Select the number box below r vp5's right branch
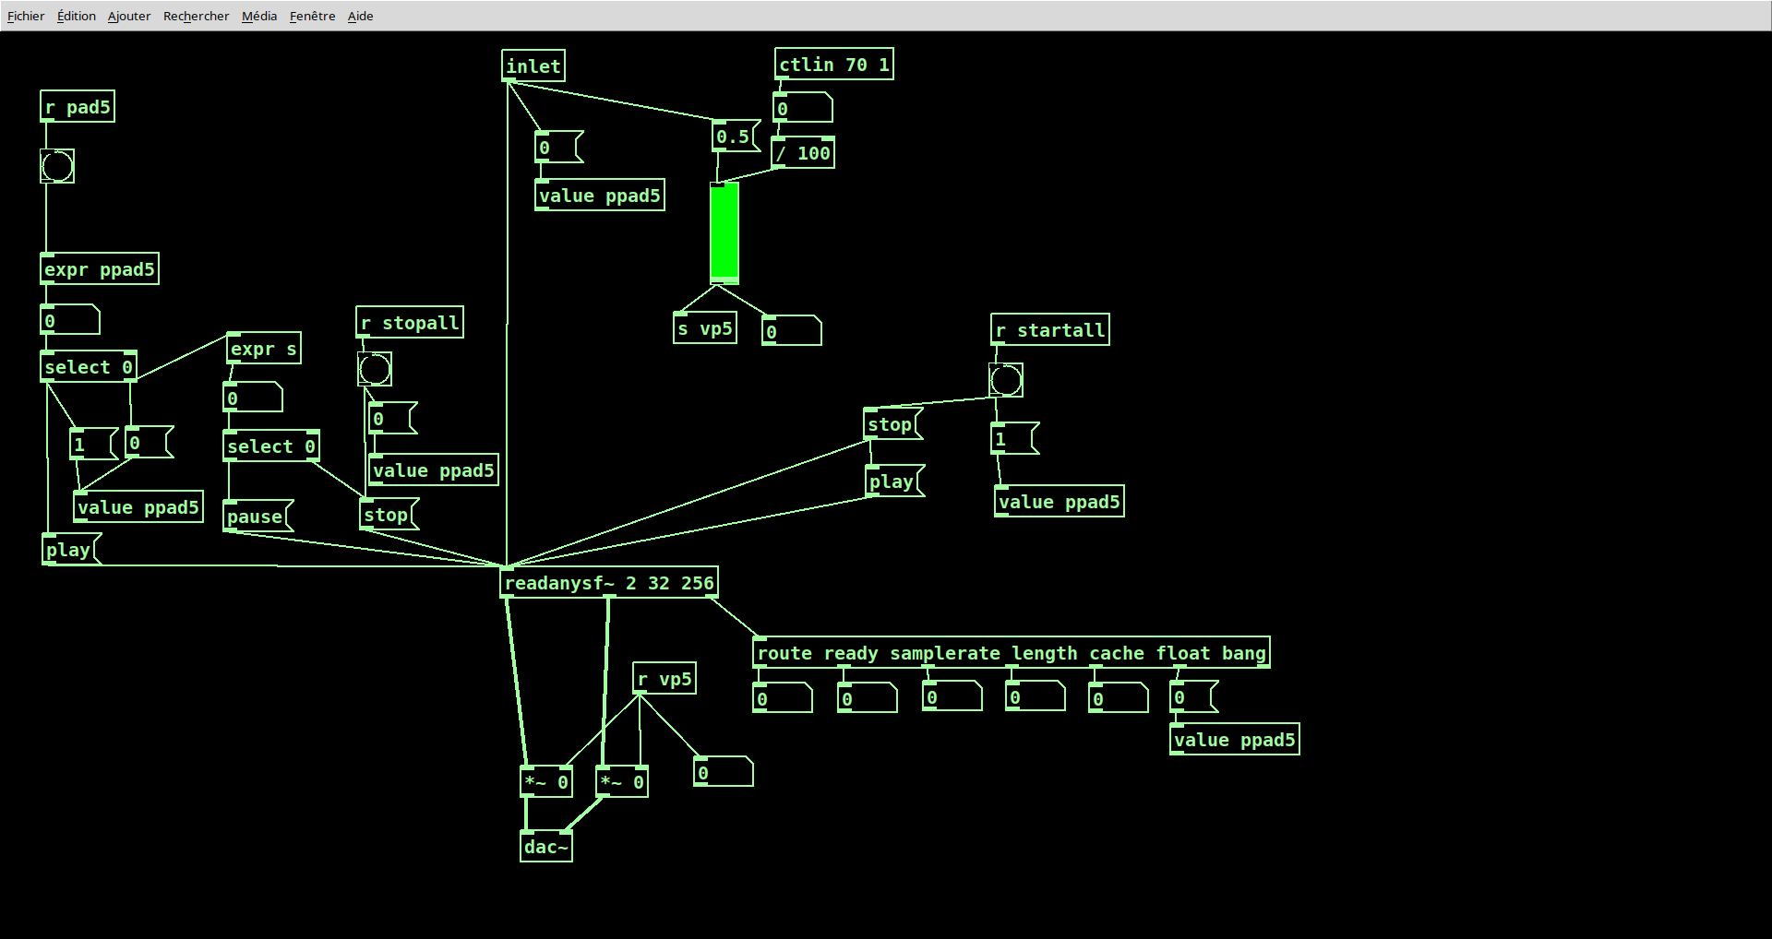Viewport: 1772px width, 939px height. (724, 773)
